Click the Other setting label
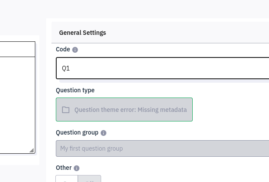269x182 pixels. pos(63,168)
